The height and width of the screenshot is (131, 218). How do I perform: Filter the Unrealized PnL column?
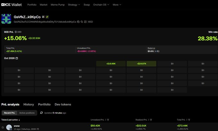(x=108, y=120)
